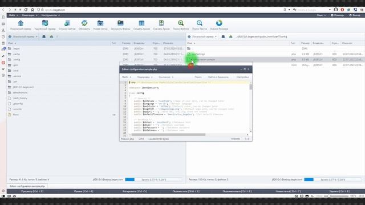The image size is (365, 205).
Task: Switch to Editor: configuration.sample.php bottom tab
Action: pos(27,186)
